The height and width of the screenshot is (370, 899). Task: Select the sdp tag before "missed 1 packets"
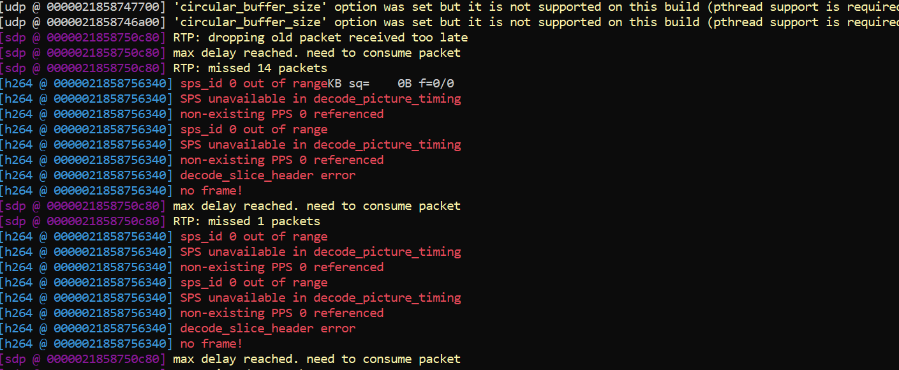[83, 221]
